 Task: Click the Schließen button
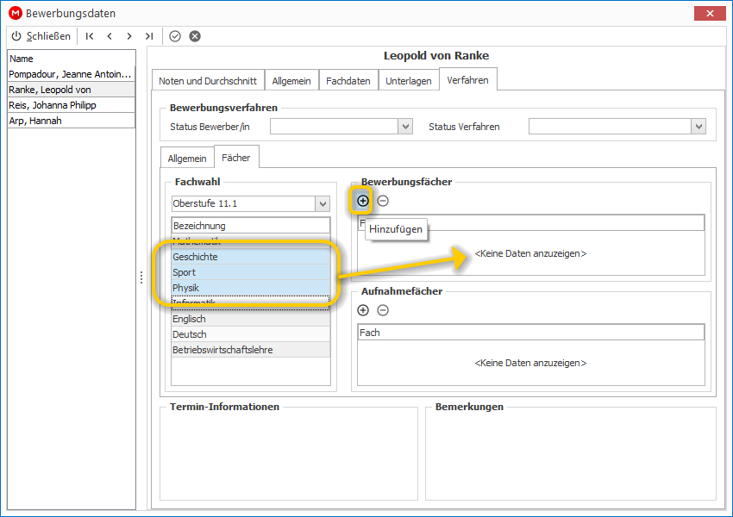[41, 36]
